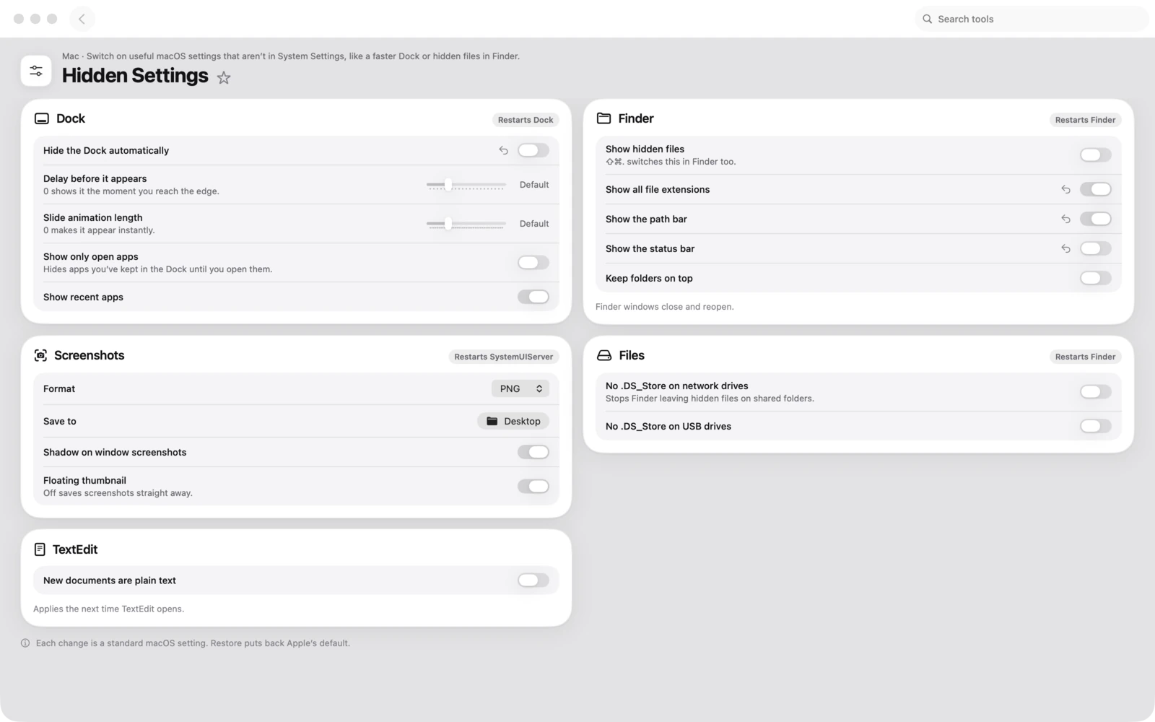Adjust the Delay before it appears slider
The height and width of the screenshot is (722, 1155).
tap(466, 185)
